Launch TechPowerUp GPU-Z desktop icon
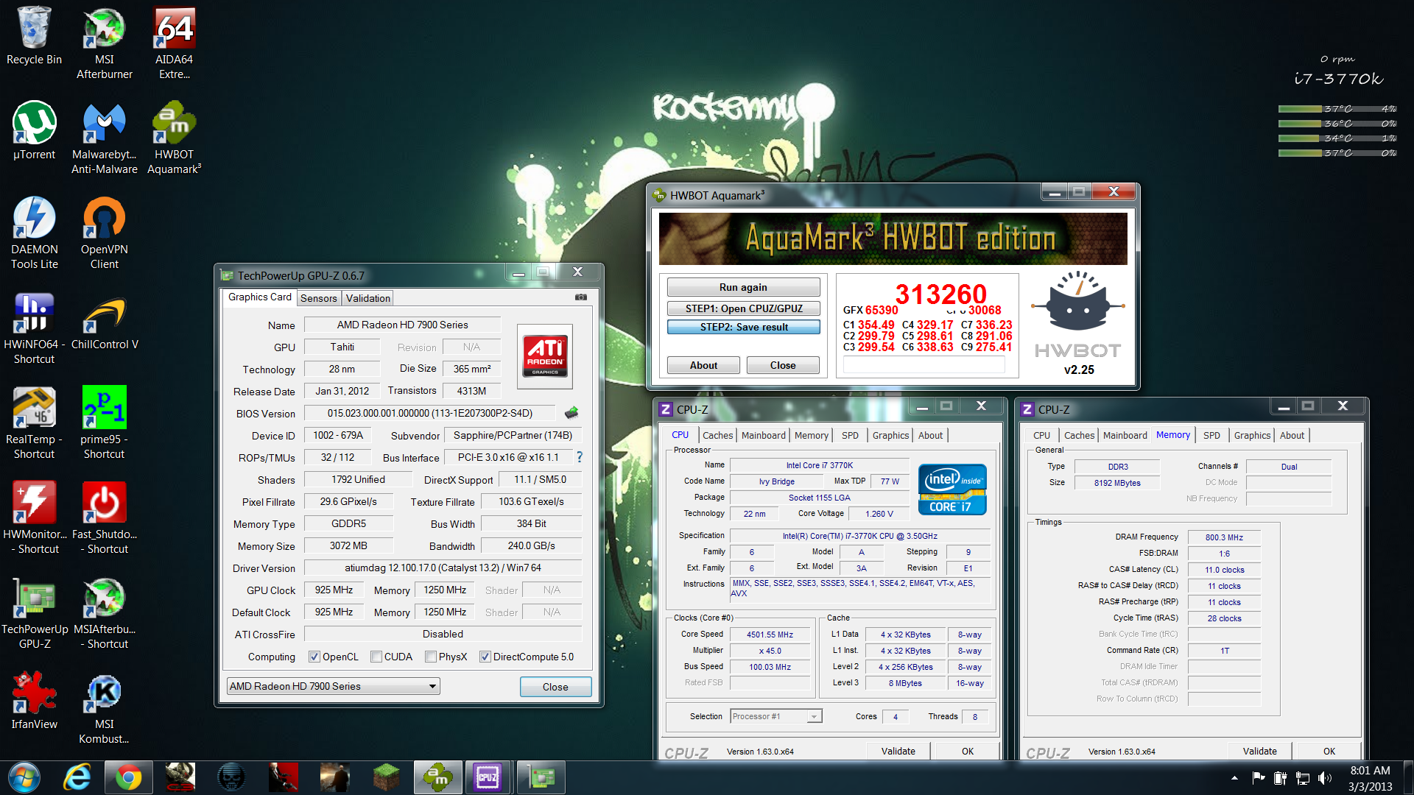This screenshot has width=1414, height=795. (34, 613)
